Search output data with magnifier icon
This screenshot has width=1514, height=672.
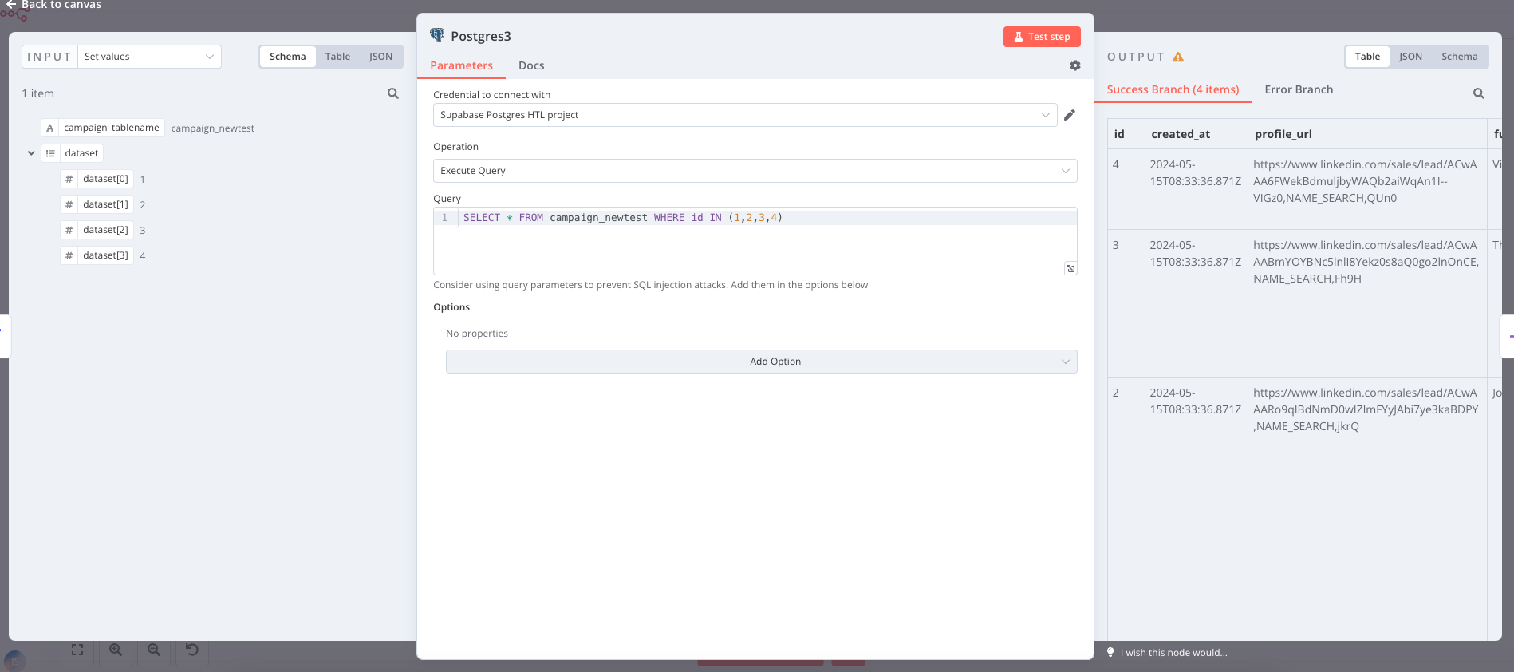1479,93
